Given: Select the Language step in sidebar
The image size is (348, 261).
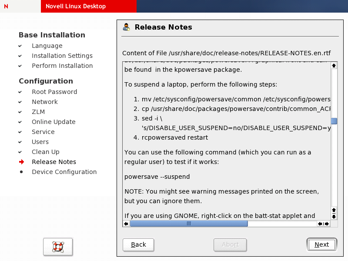Looking at the screenshot, I should click(47, 46).
